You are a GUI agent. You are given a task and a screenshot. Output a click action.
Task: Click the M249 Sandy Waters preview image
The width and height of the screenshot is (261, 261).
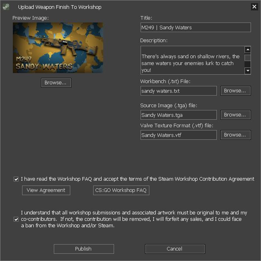pyautogui.click(x=58, y=48)
